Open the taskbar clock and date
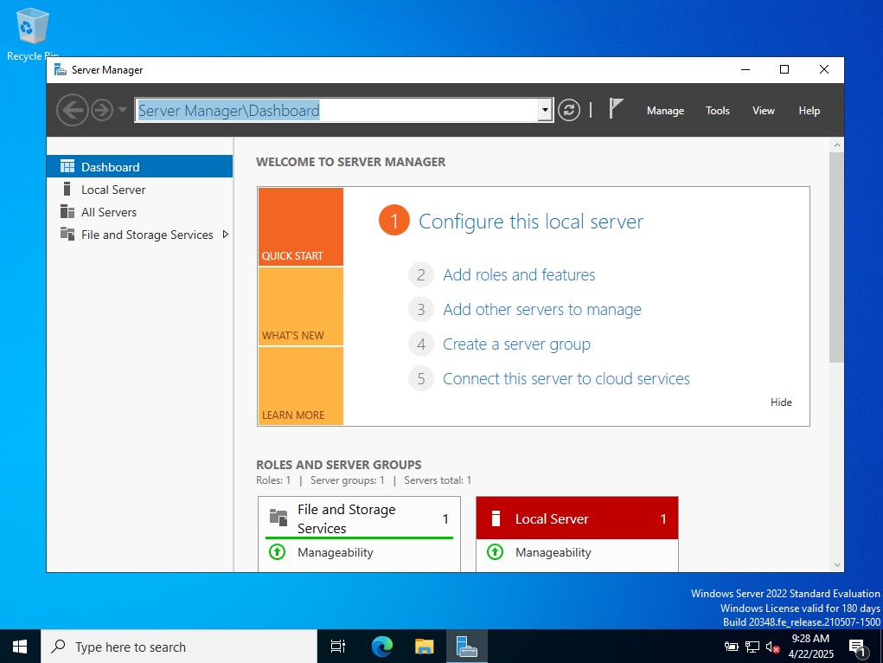This screenshot has width=883, height=663. click(x=811, y=646)
